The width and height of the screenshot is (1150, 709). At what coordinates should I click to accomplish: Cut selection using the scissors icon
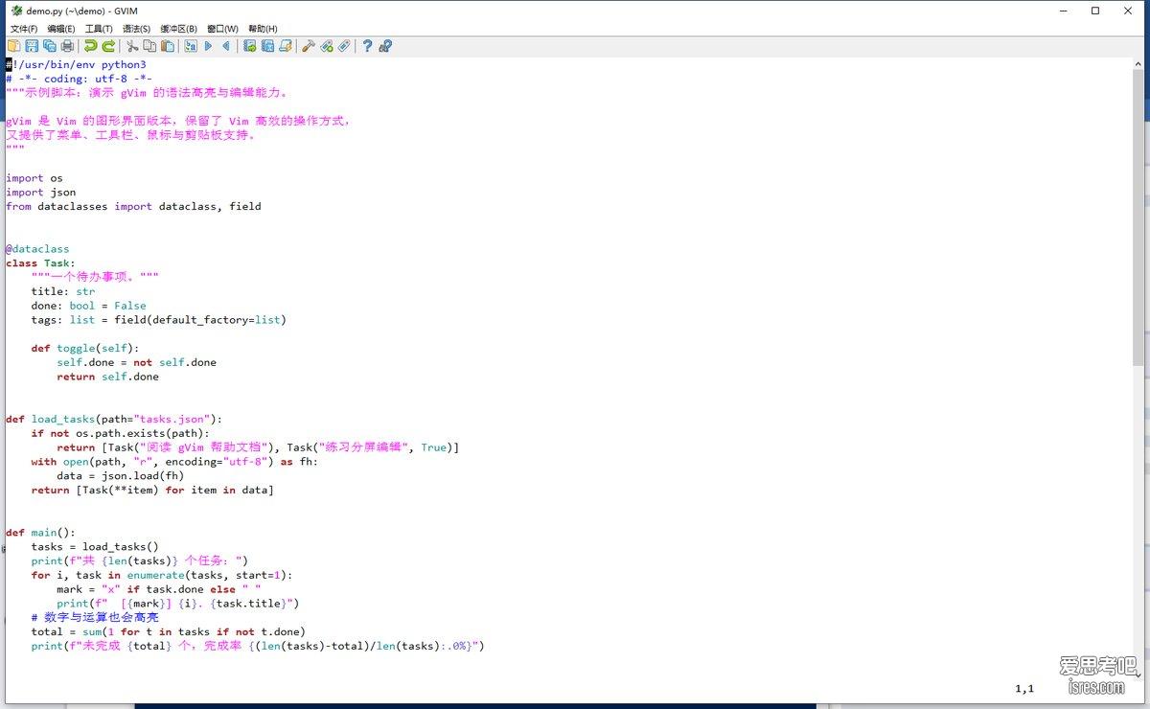coord(132,46)
